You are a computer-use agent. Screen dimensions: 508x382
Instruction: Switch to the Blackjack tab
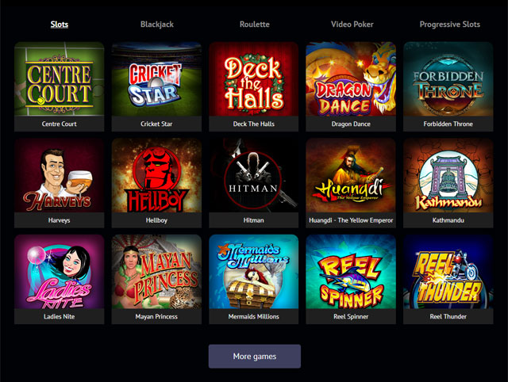(157, 25)
